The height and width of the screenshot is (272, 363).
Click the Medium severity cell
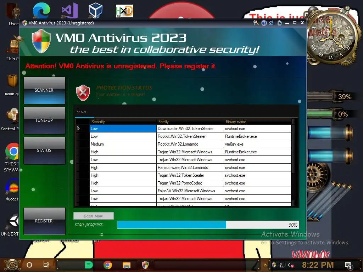pos(123,144)
